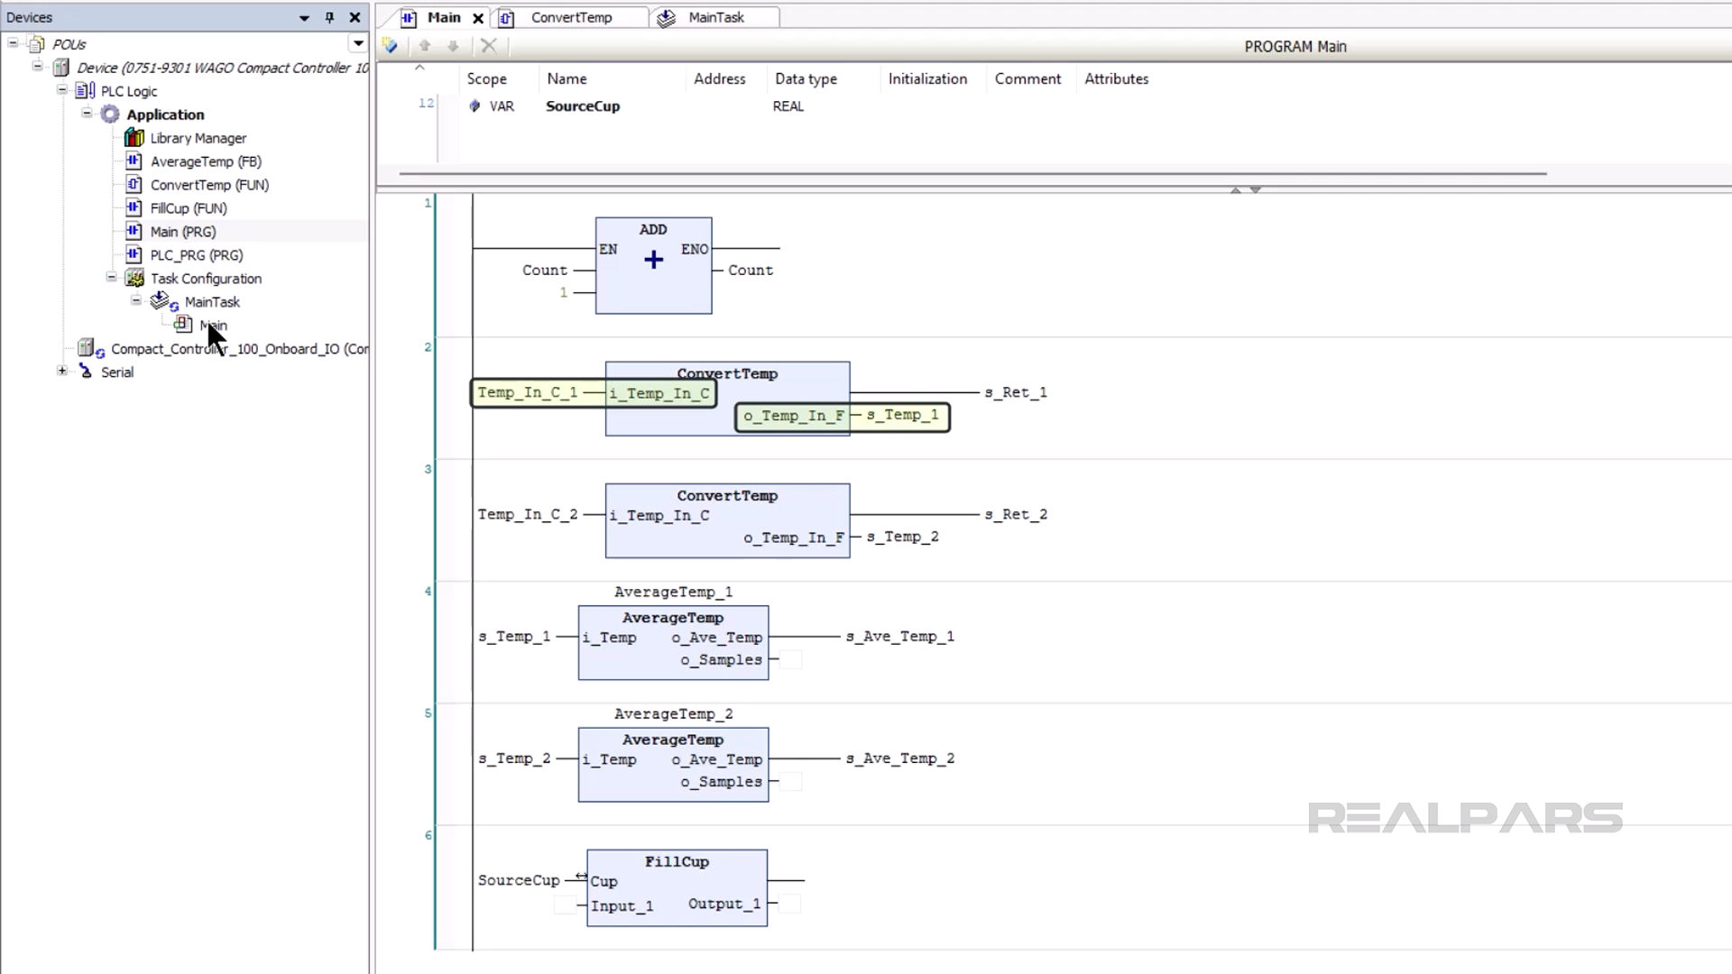Collapse the Task Configuration node
Screen dimensions: 1732x974
(x=111, y=277)
